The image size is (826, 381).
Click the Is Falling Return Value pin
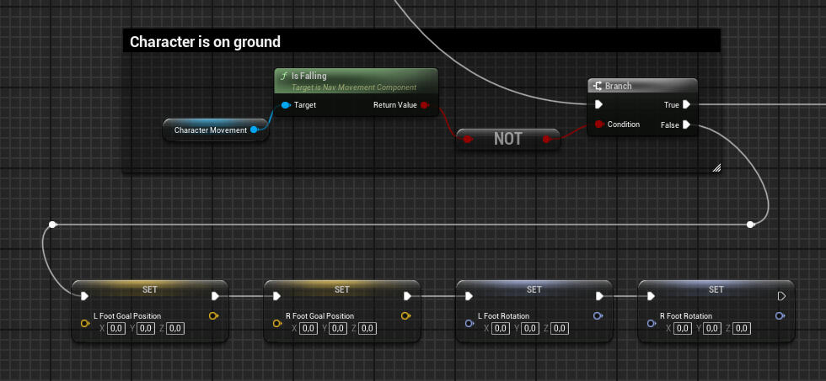tap(424, 105)
